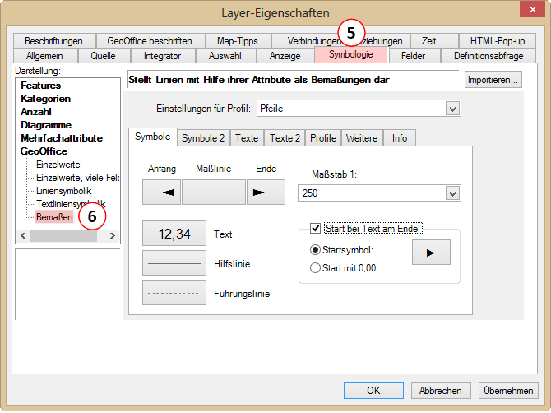Open the 'Symbole 2' sub-tab
The height and width of the screenshot is (413, 551).
pyautogui.click(x=202, y=138)
